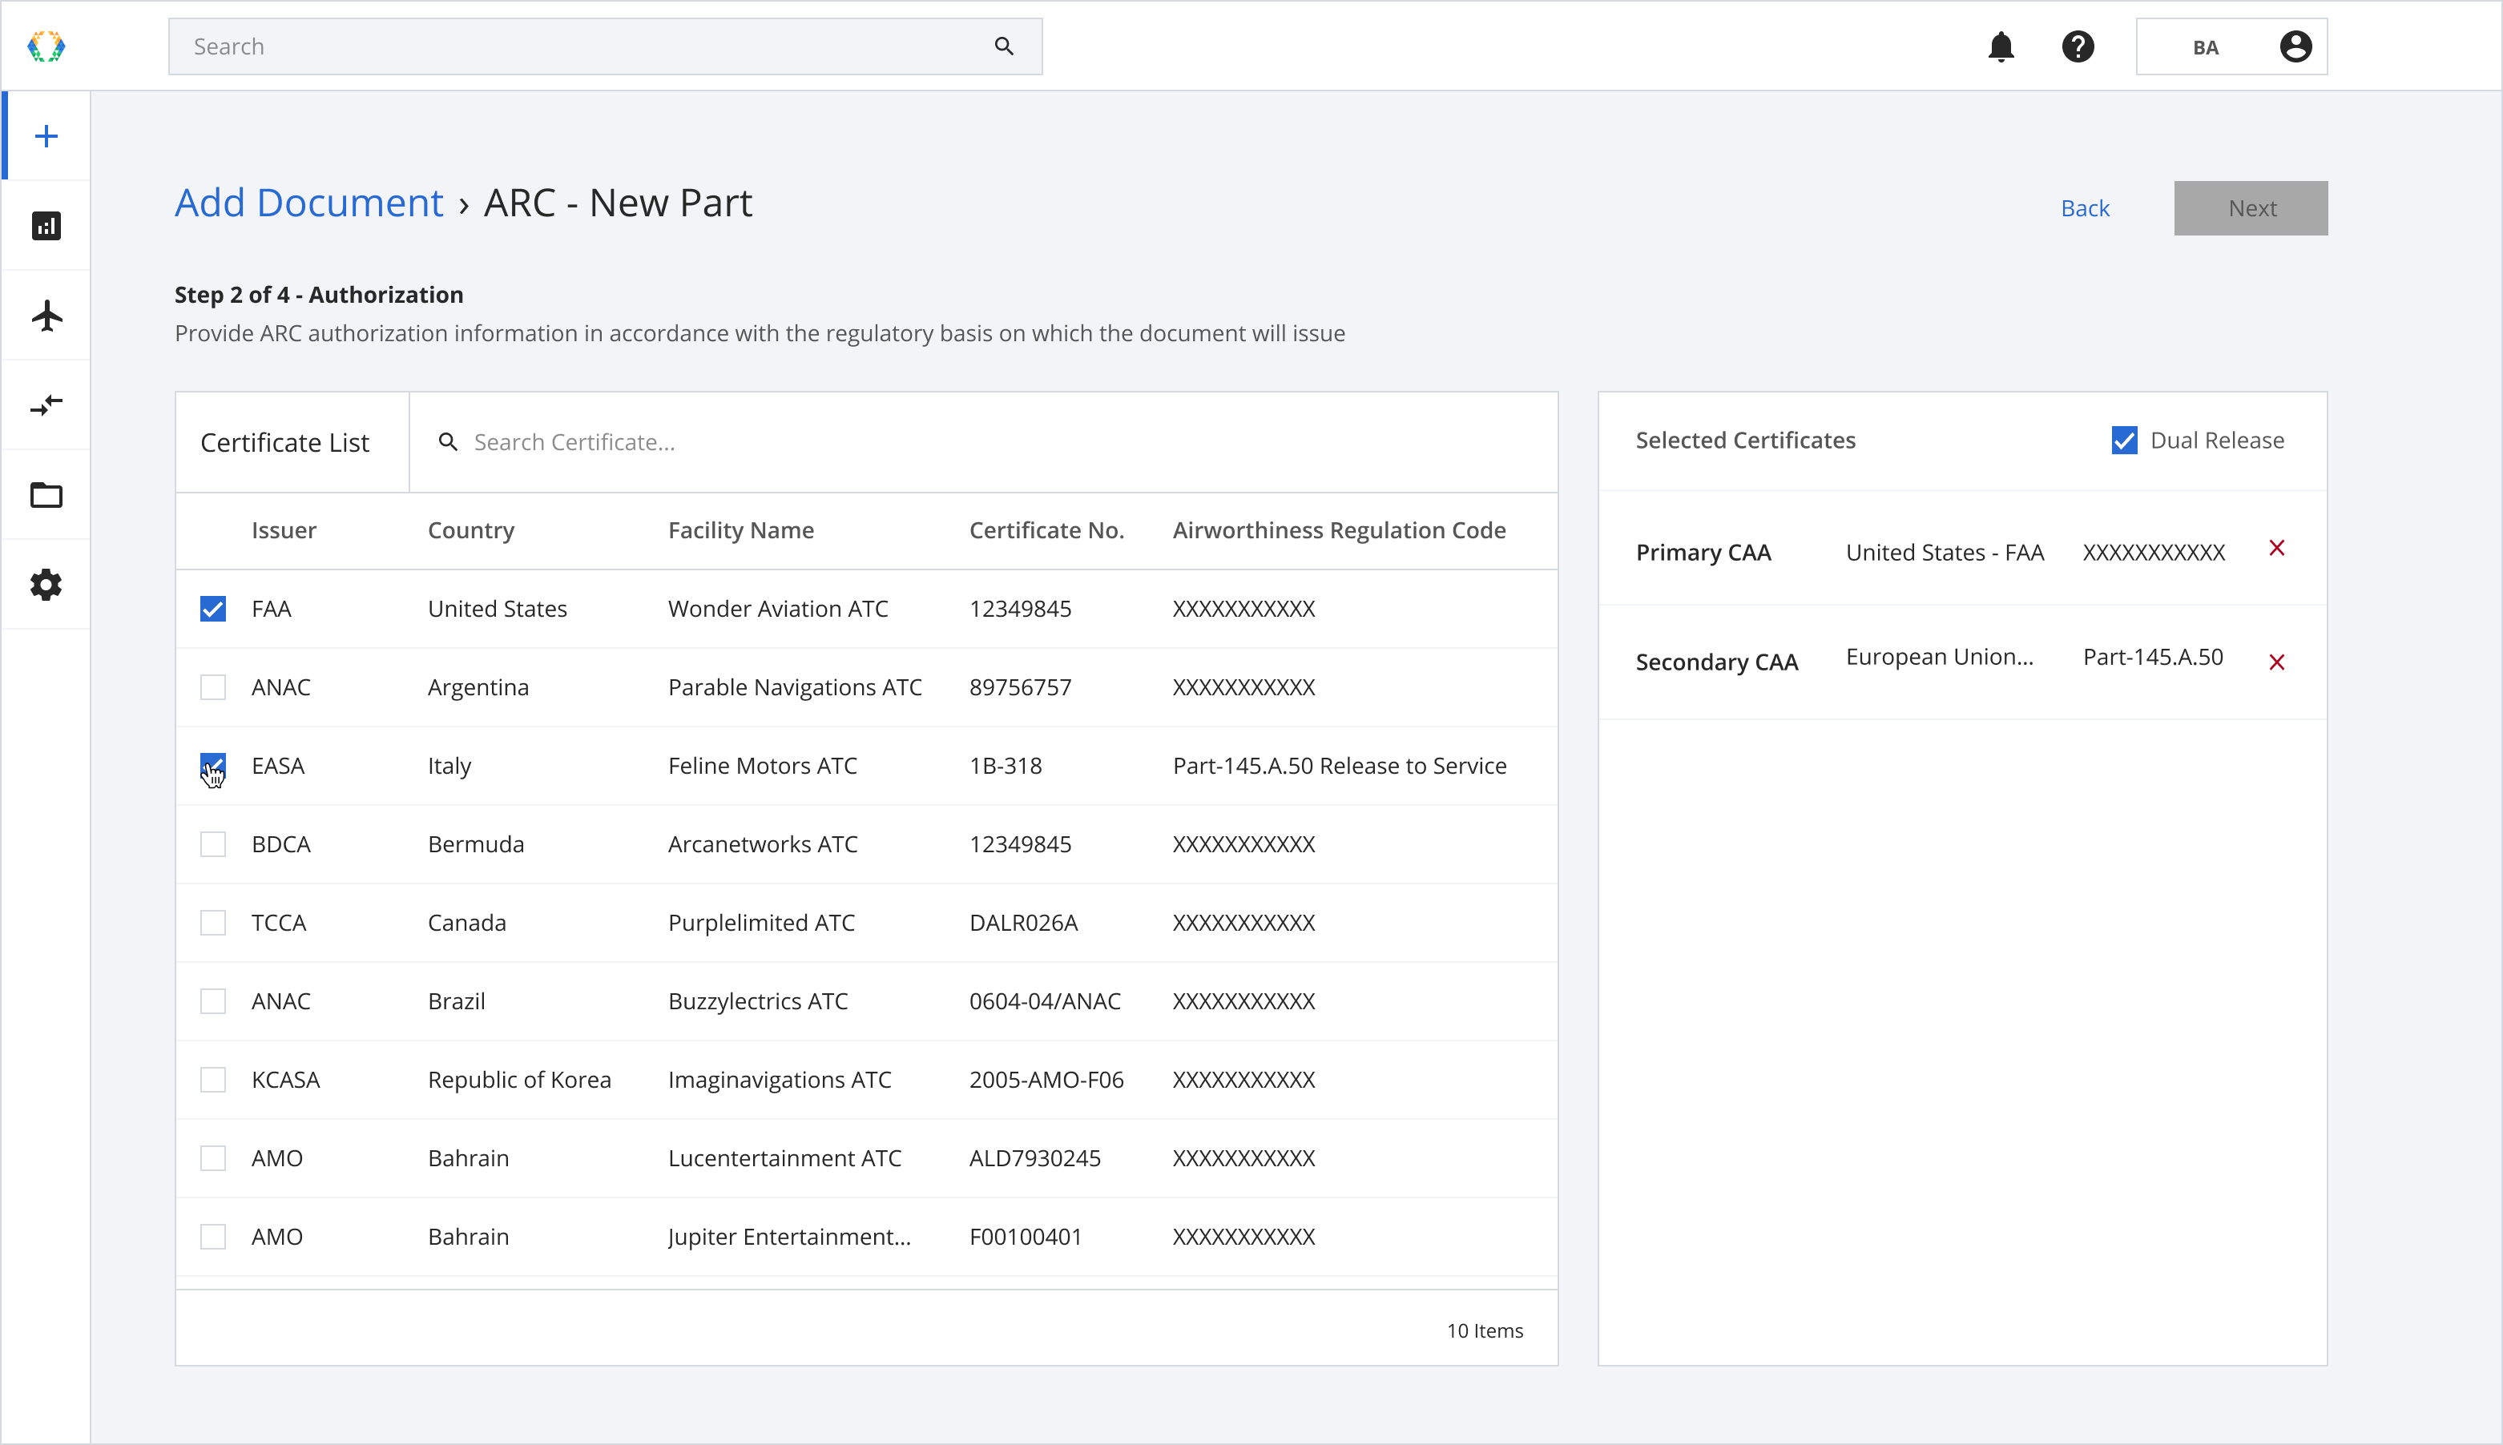Click the Back button to go back
Screen dimensions: 2503x1445
point(2085,207)
